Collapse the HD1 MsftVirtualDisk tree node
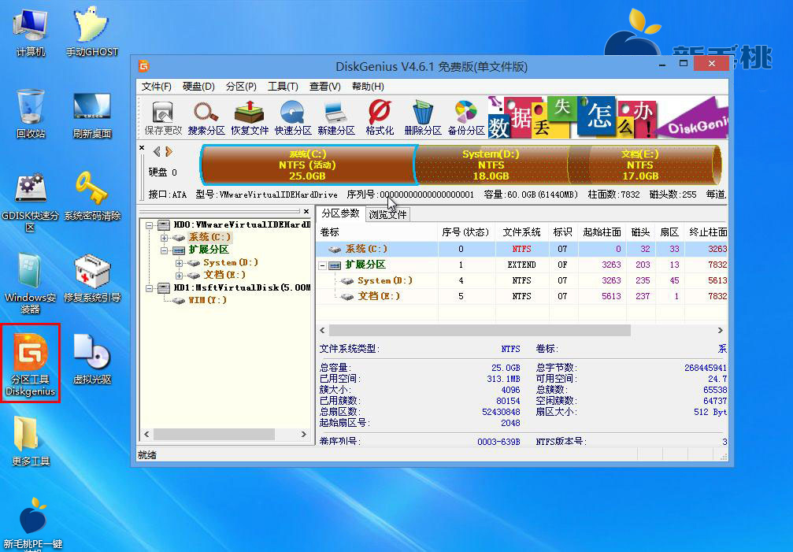 pyautogui.click(x=149, y=288)
